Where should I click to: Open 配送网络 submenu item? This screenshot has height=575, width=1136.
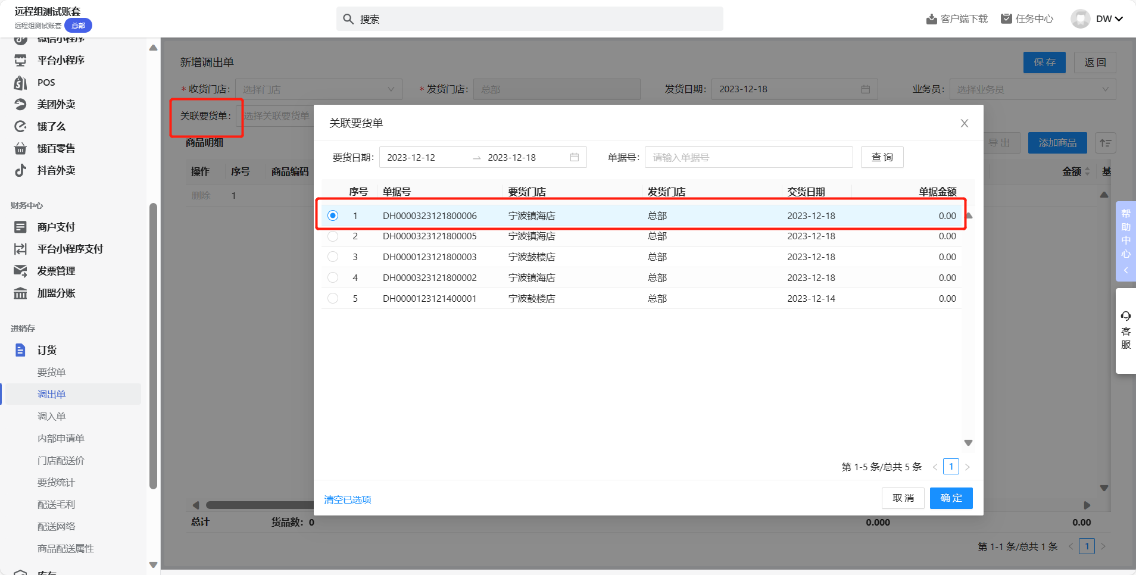tap(56, 526)
